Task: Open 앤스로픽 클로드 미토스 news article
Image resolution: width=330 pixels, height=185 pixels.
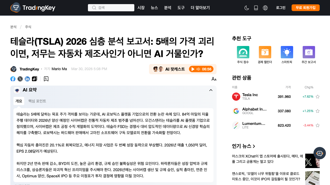Action: click(266, 176)
